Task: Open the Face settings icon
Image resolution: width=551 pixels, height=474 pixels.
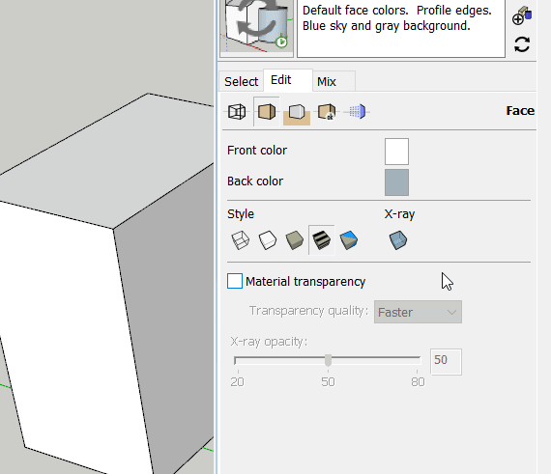Action: pyautogui.click(x=267, y=112)
